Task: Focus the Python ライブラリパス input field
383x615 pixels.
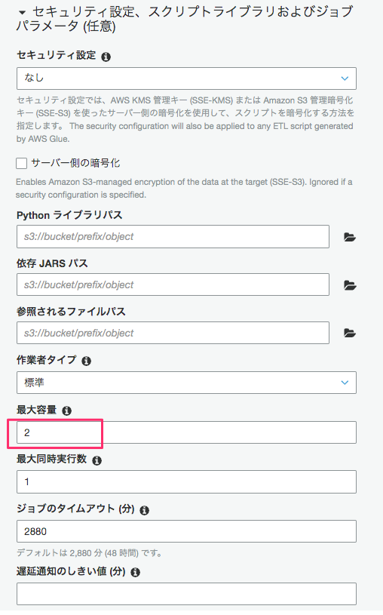Action: [x=173, y=236]
